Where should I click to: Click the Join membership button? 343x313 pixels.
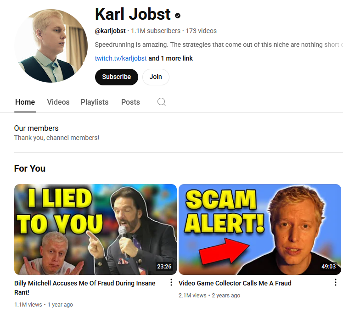(x=156, y=77)
